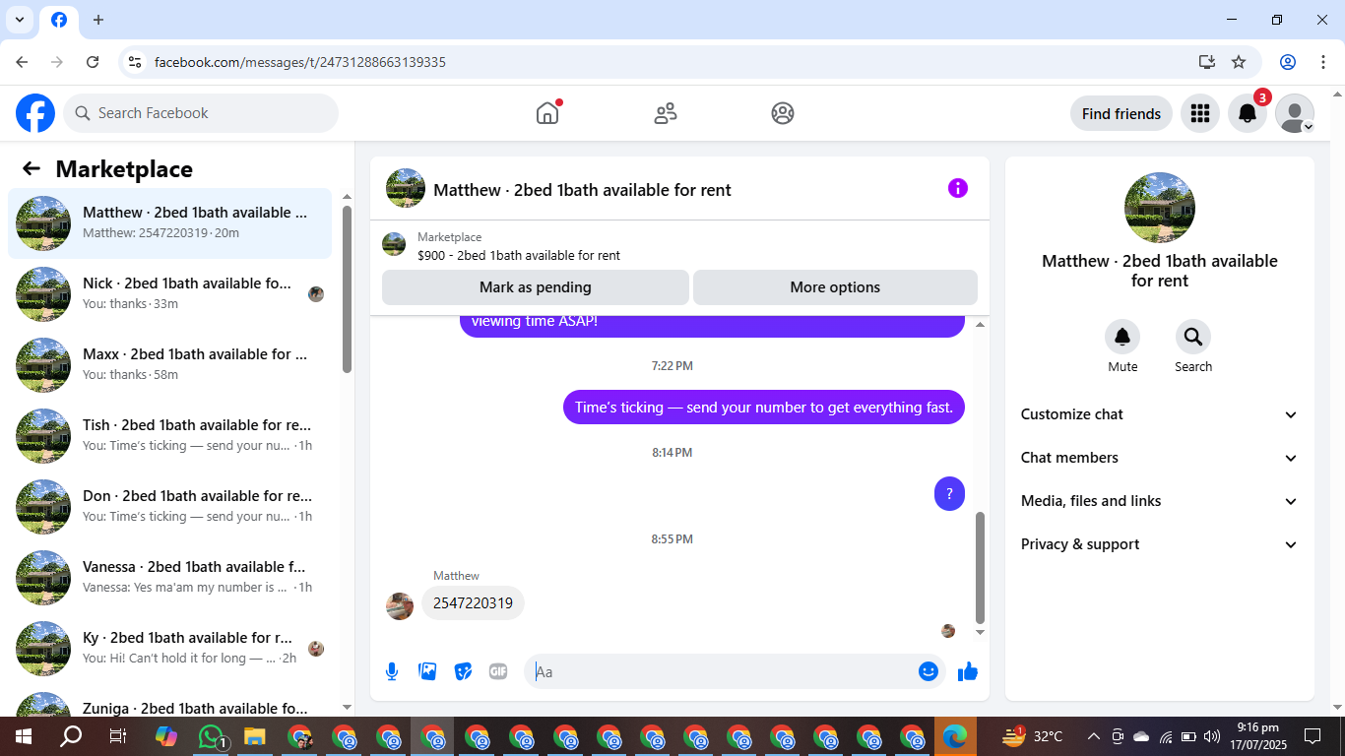
Task: Open the tab search dropdown arrow
Action: 19,20
